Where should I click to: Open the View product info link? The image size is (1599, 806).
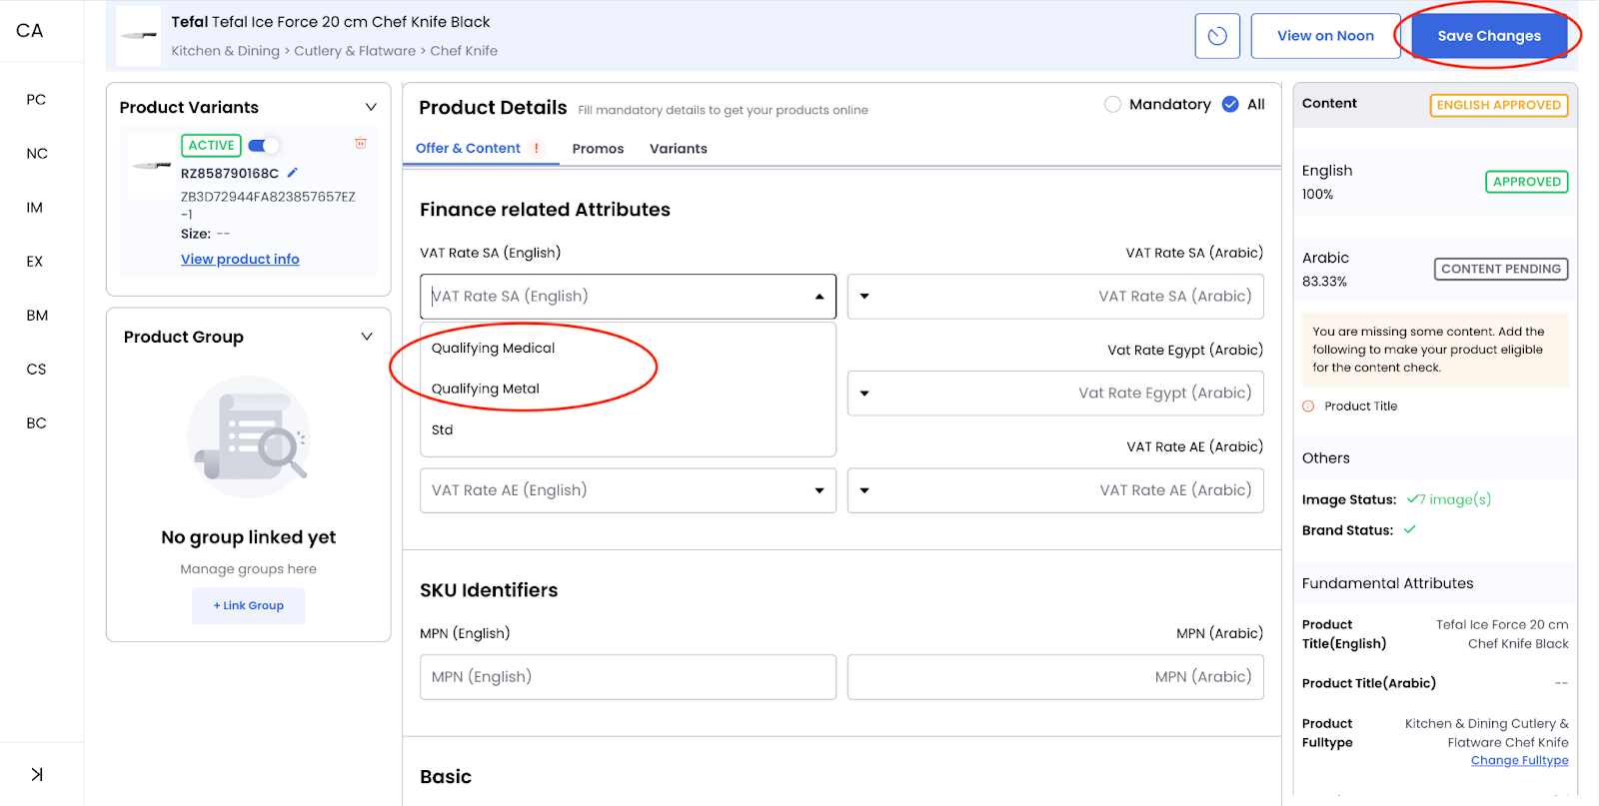[240, 259]
